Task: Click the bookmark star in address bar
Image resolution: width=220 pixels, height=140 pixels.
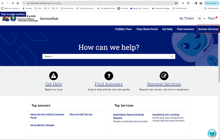Action: 176,3
